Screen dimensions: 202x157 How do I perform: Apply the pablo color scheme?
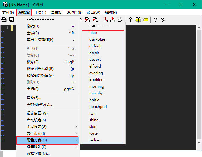(x=102, y=100)
